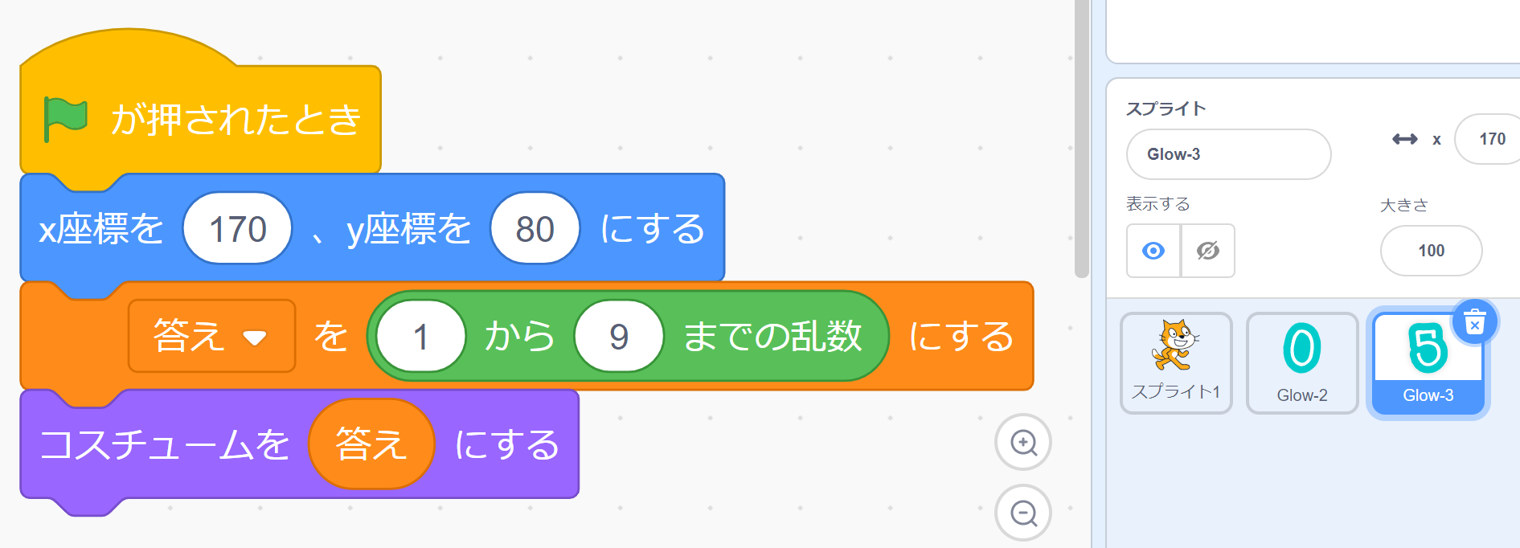Screen dimensions: 1520x548
Task: Edit the random maximum value 9
Action: 618,336
